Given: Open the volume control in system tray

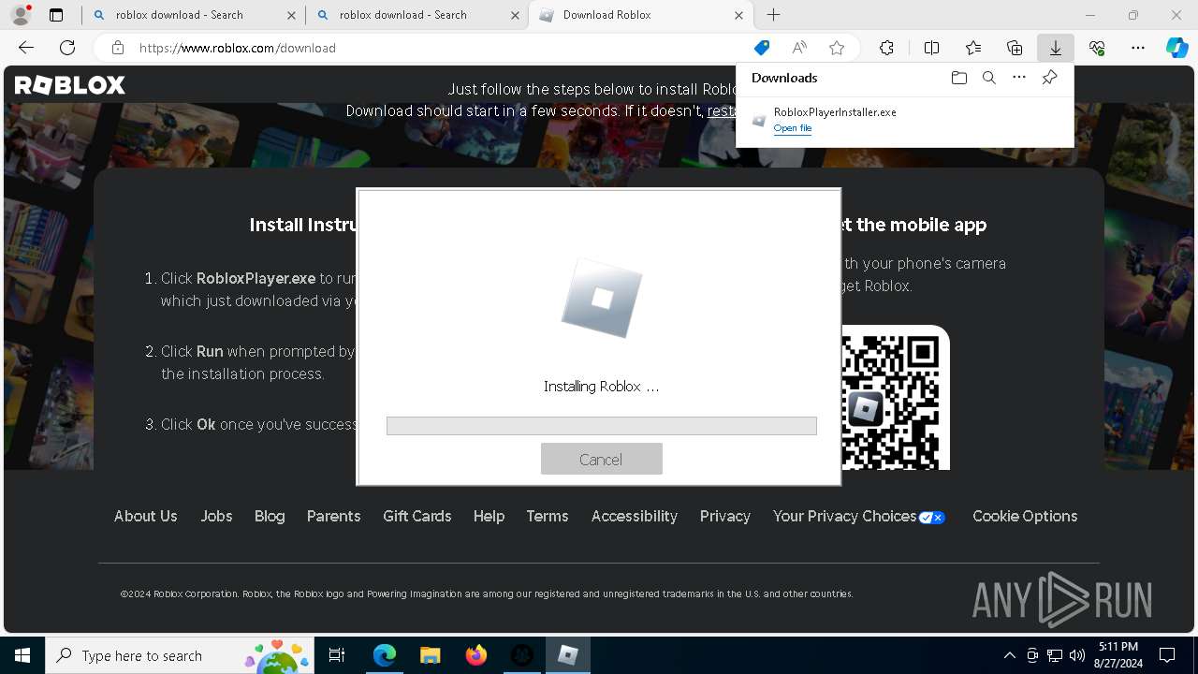Looking at the screenshot, I should [x=1077, y=655].
